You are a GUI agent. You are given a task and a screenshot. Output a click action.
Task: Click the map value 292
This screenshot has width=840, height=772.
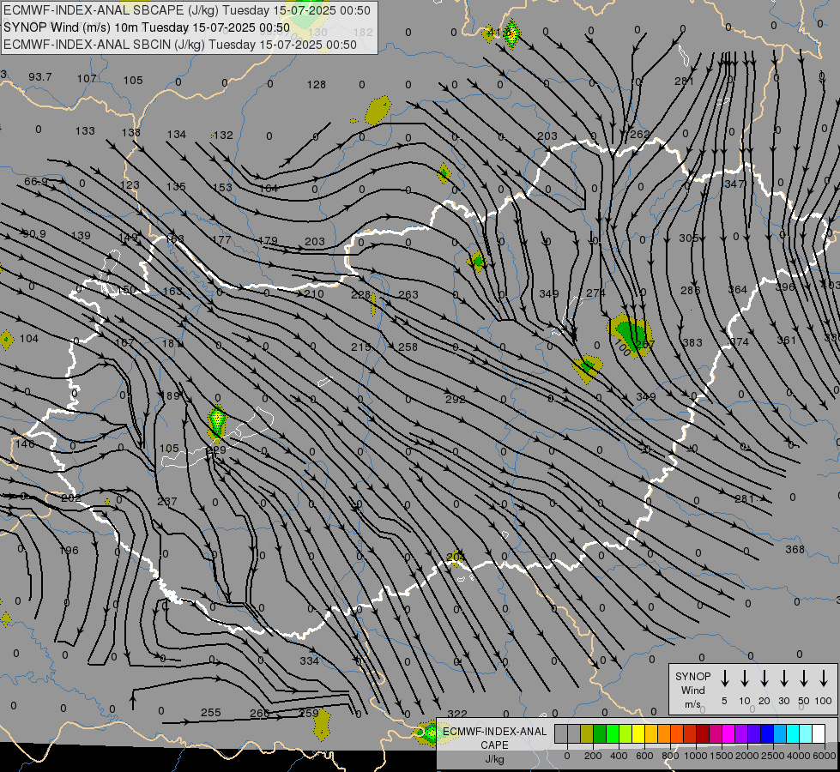(x=456, y=399)
